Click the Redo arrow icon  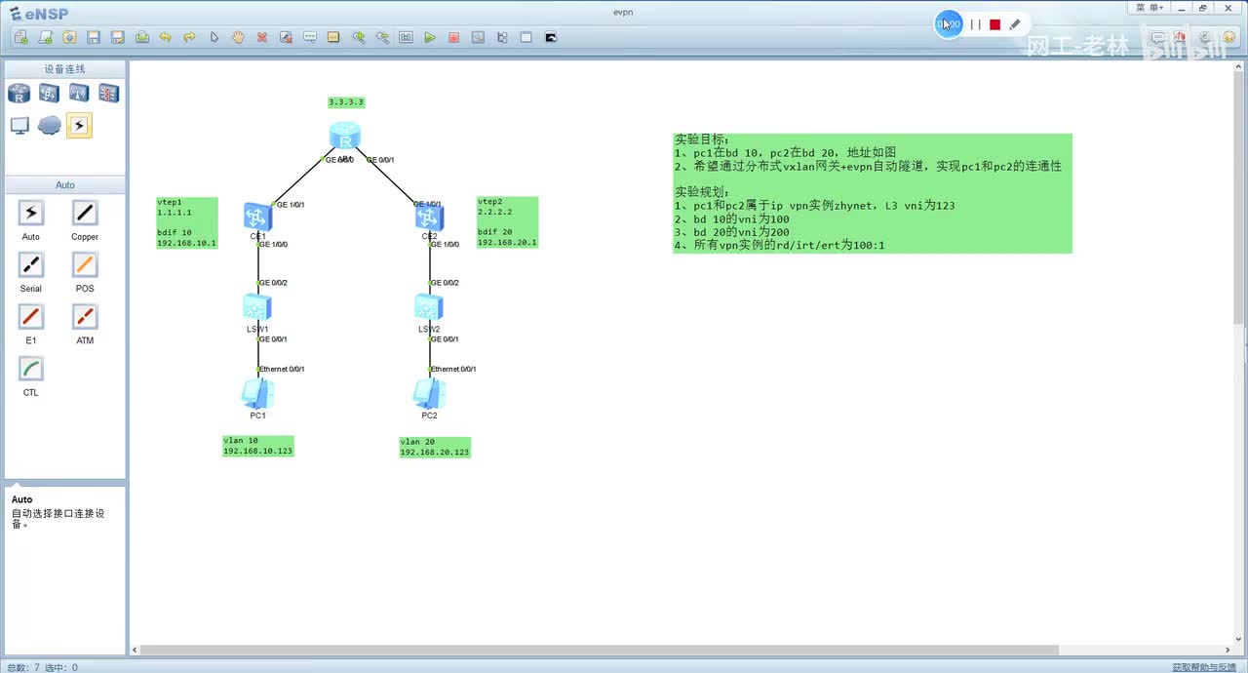[x=189, y=37]
